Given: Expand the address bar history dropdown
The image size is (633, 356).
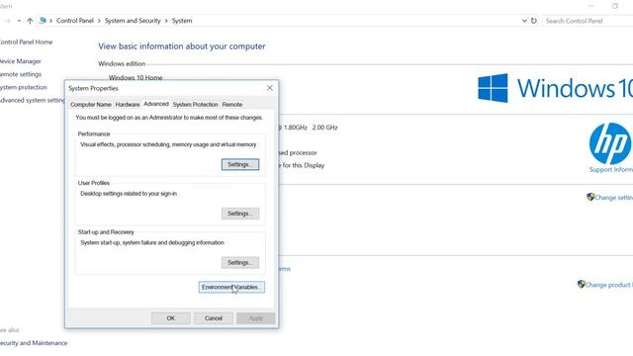Looking at the screenshot, I should [524, 21].
